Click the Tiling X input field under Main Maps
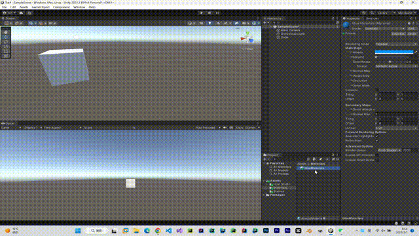This screenshot has height=236, width=419. (x=387, y=94)
